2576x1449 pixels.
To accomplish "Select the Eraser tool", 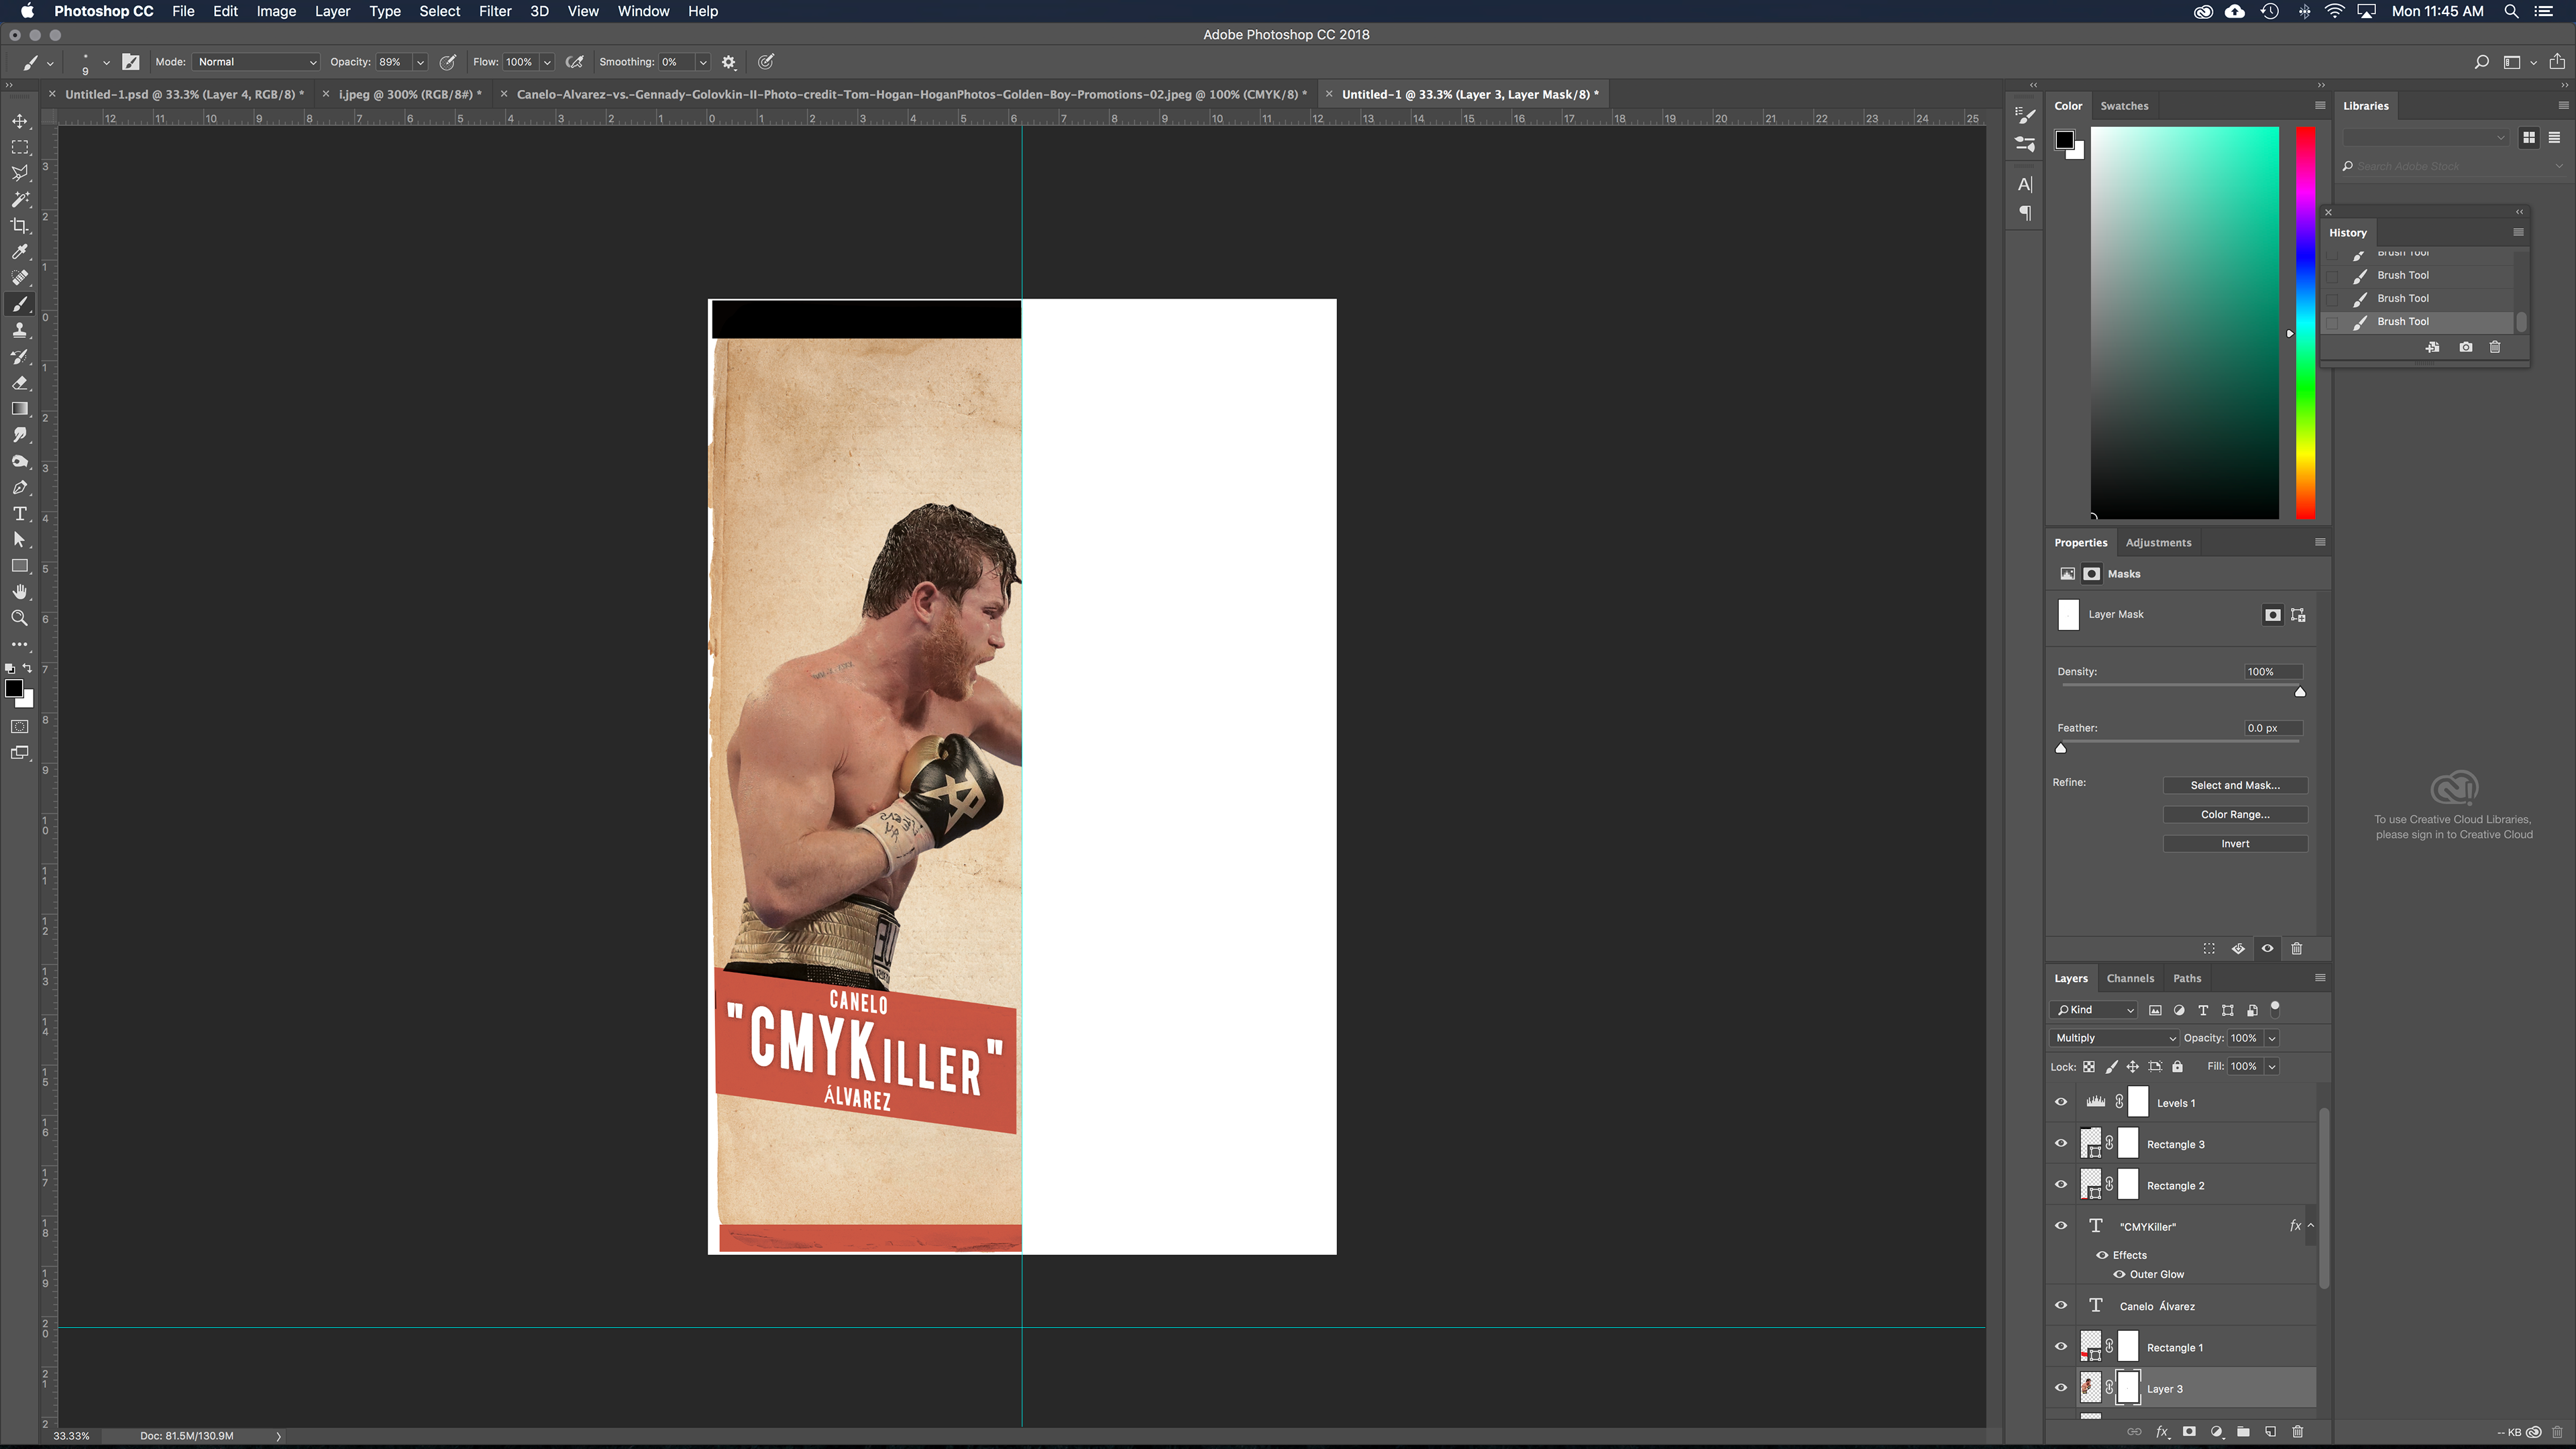I will tap(20, 383).
